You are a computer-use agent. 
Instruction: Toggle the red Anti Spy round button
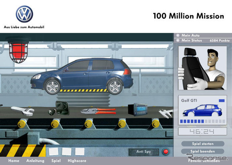click(x=166, y=152)
